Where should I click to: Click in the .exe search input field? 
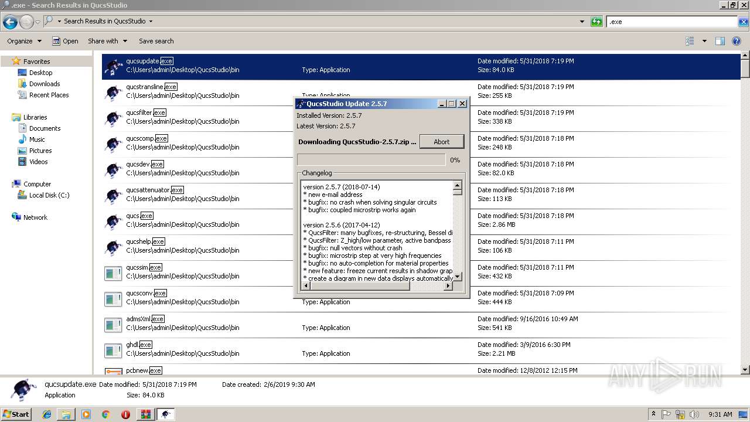[x=671, y=22]
